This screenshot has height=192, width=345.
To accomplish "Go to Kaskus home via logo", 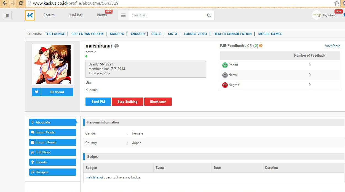I will coord(30,15).
